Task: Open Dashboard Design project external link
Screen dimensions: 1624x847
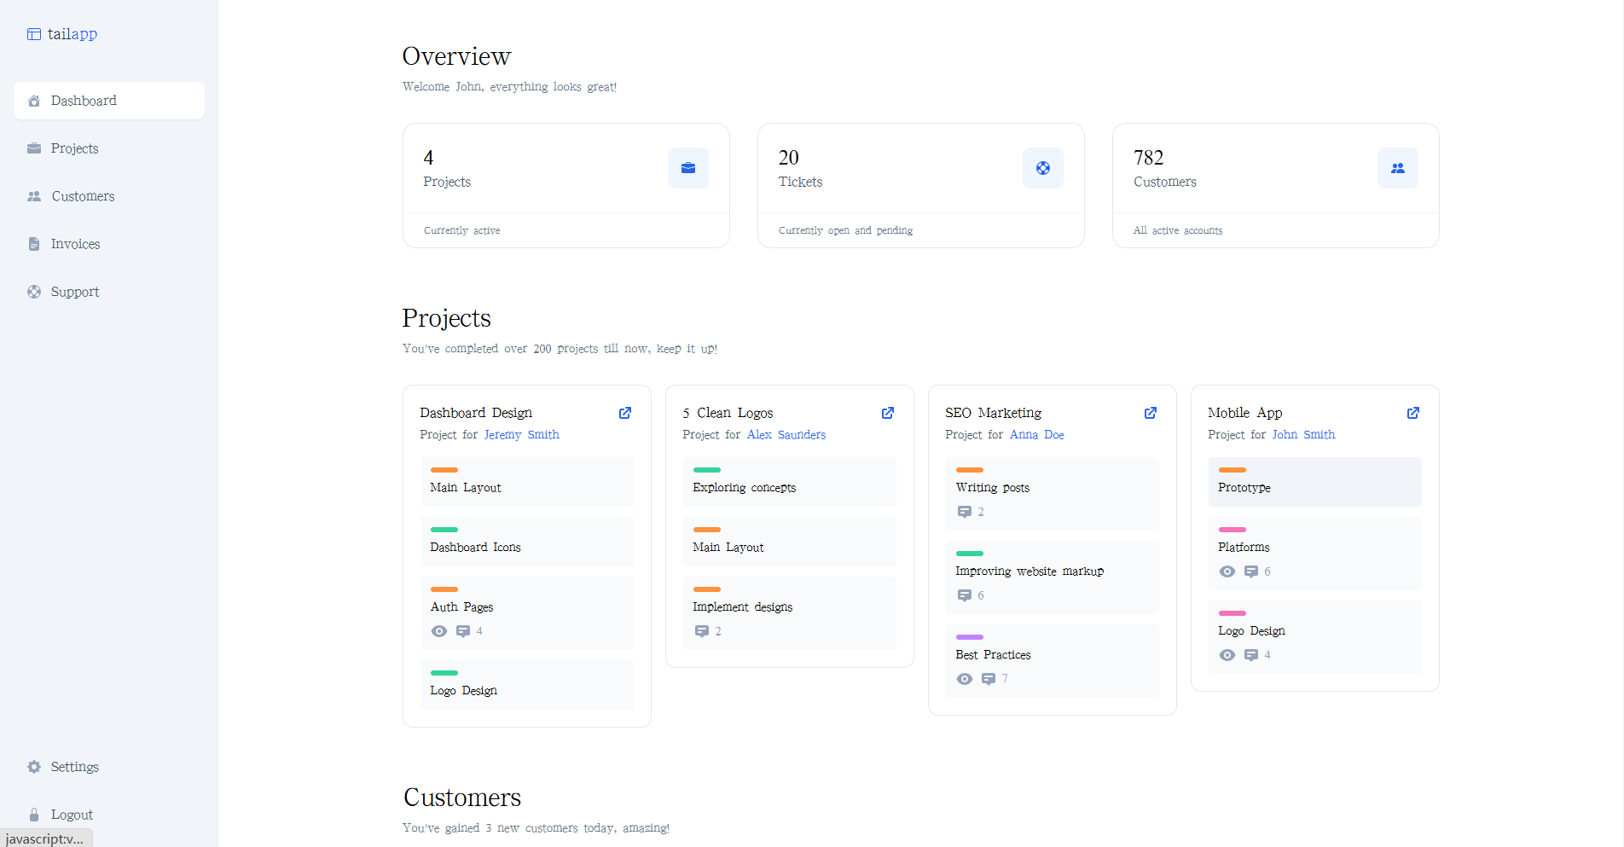Action: tap(625, 413)
